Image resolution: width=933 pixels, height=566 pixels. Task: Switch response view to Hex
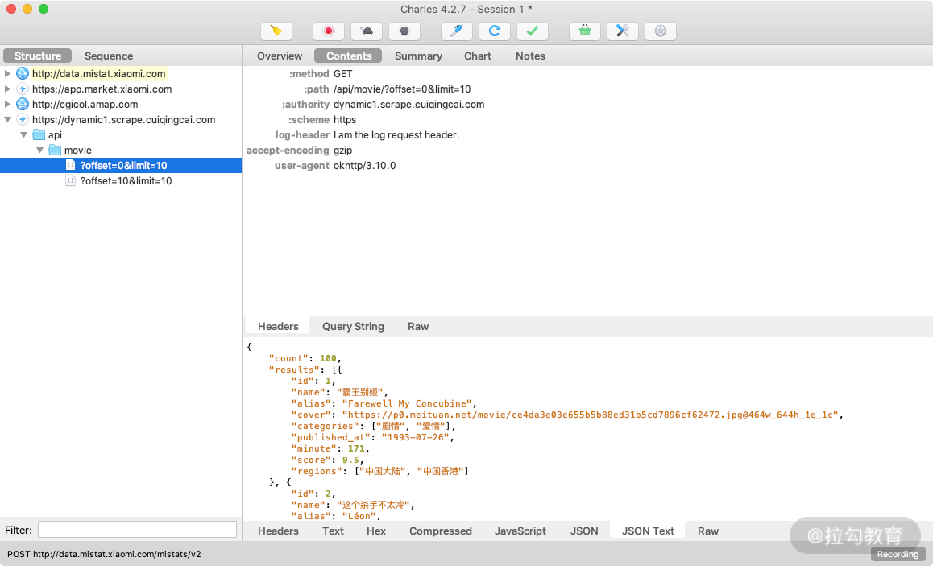(x=376, y=531)
